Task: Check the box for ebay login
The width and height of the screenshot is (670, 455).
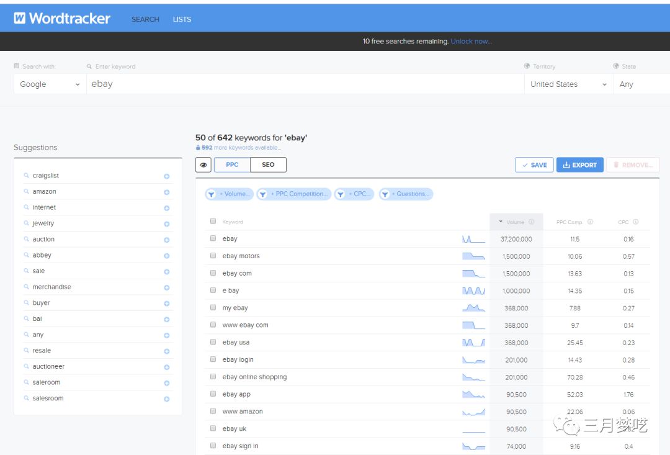Action: [x=213, y=359]
